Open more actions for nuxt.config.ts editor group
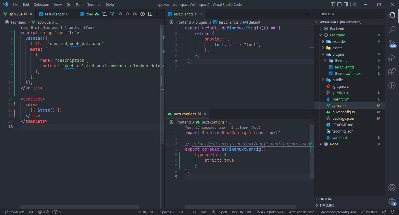Image resolution: width=399 pixels, height=215 pixels. point(307,114)
